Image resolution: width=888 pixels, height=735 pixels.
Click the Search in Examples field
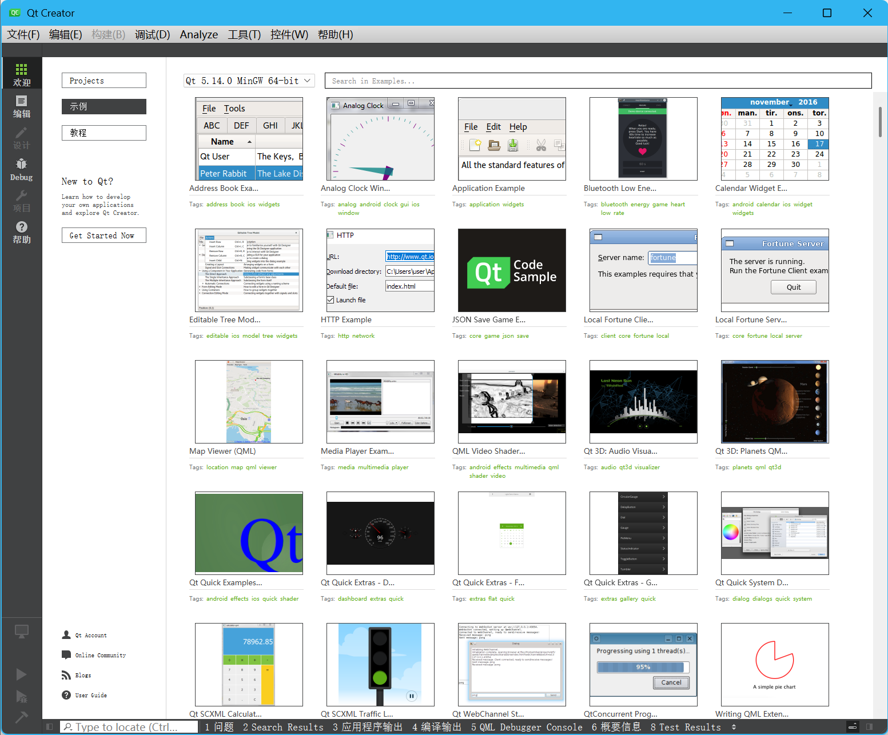(598, 81)
